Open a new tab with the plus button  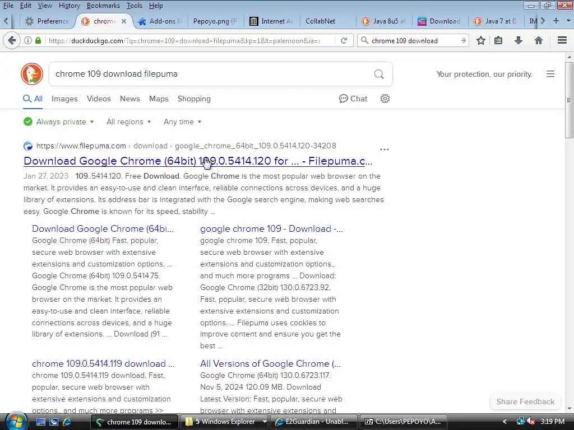556,21
